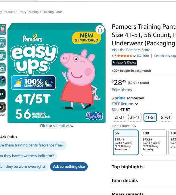Click the share icon on product image

(100, 30)
